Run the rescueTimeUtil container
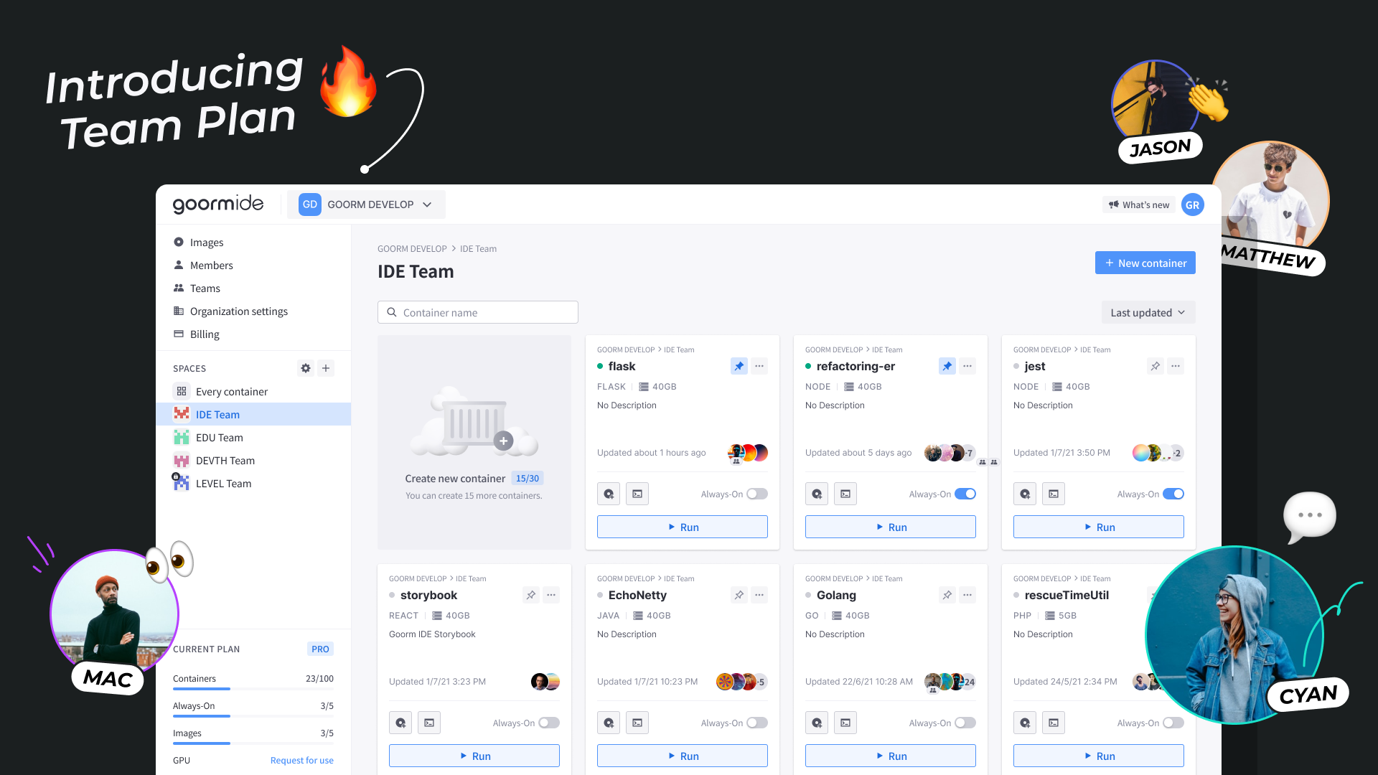1378x775 pixels. coord(1099,756)
